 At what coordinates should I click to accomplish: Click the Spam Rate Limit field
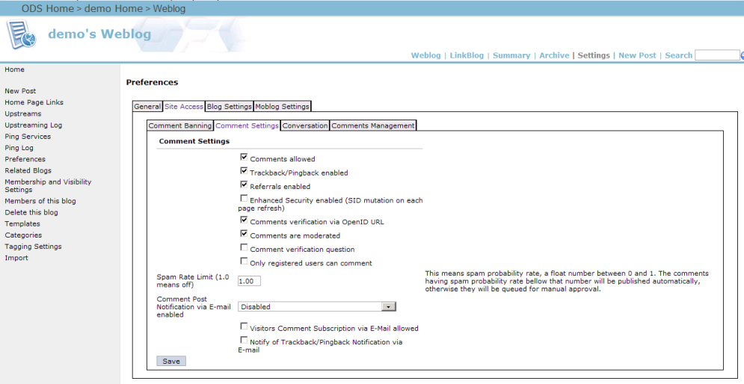[x=249, y=282]
